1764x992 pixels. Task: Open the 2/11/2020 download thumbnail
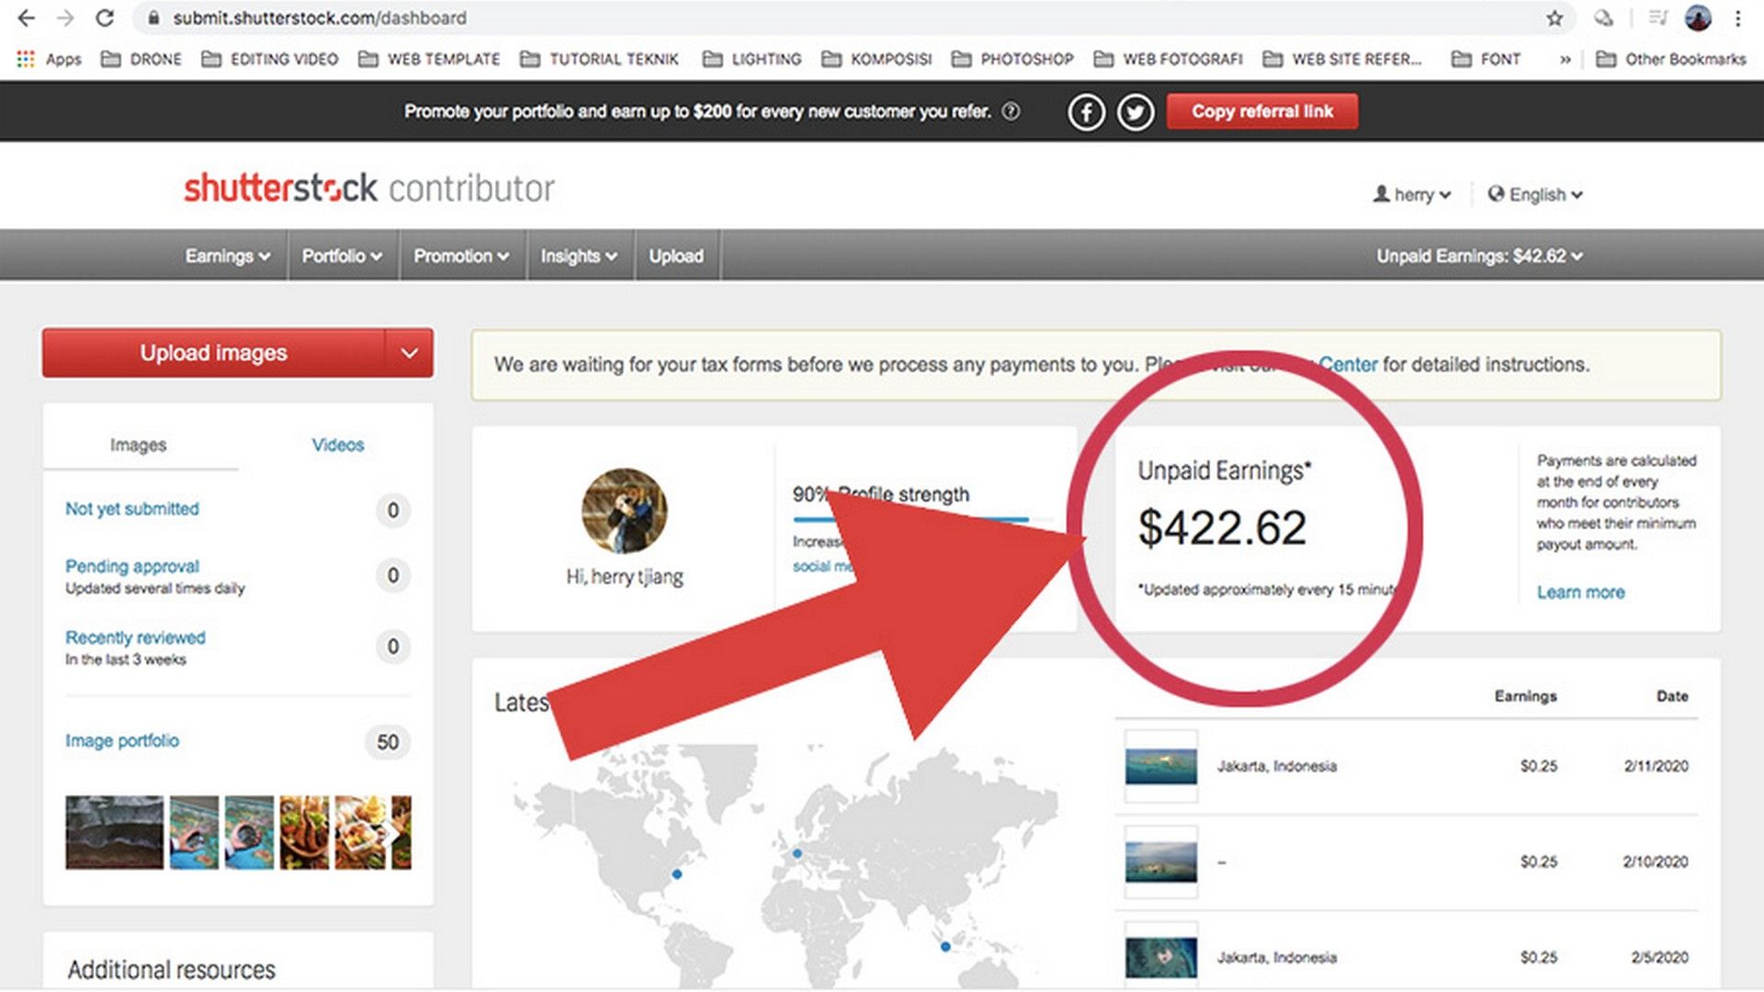point(1161,766)
